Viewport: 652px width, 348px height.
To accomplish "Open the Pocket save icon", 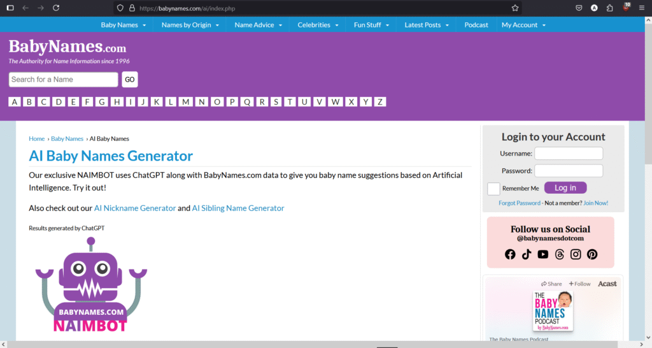I will (x=579, y=8).
